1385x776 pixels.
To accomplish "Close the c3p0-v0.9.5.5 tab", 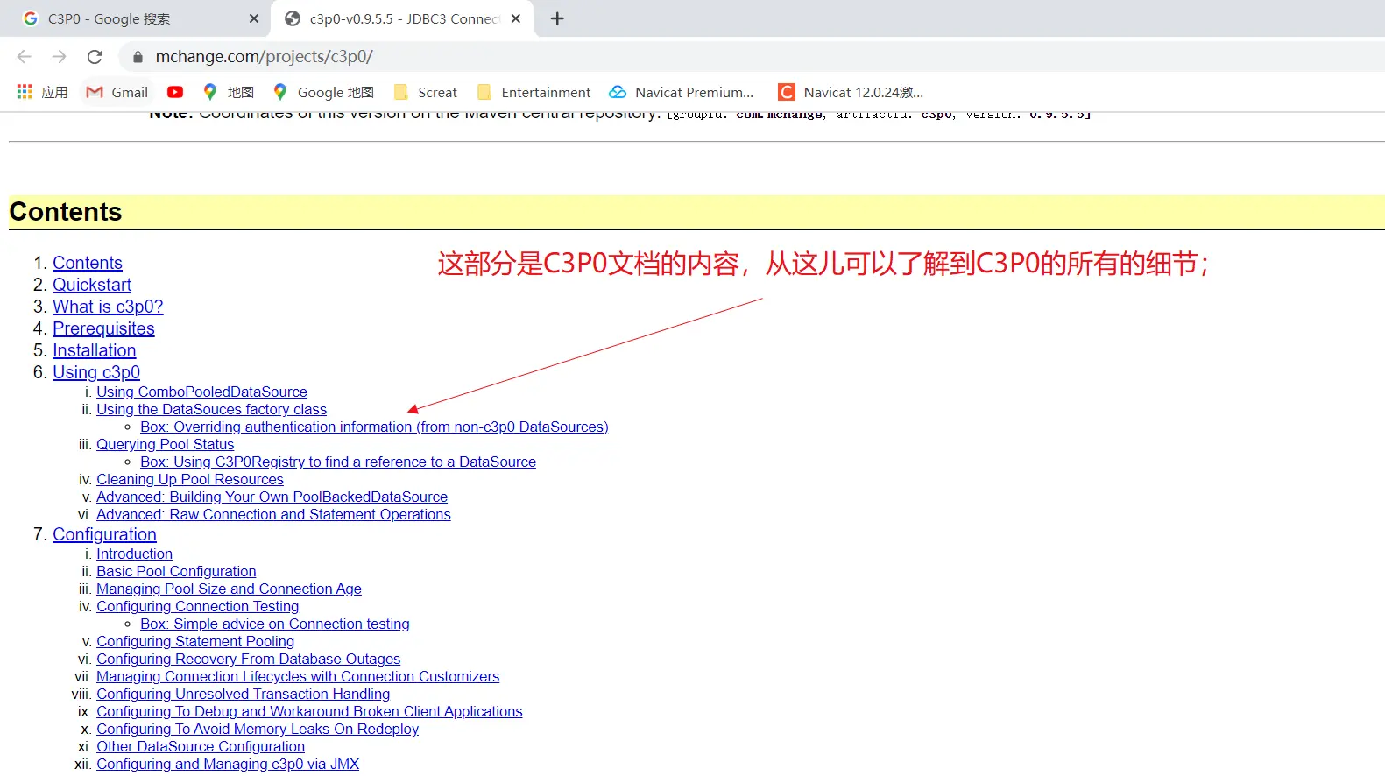I will coord(516,18).
